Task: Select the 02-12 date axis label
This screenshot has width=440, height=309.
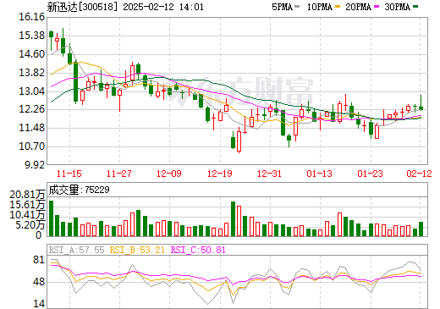Action: pos(419,174)
